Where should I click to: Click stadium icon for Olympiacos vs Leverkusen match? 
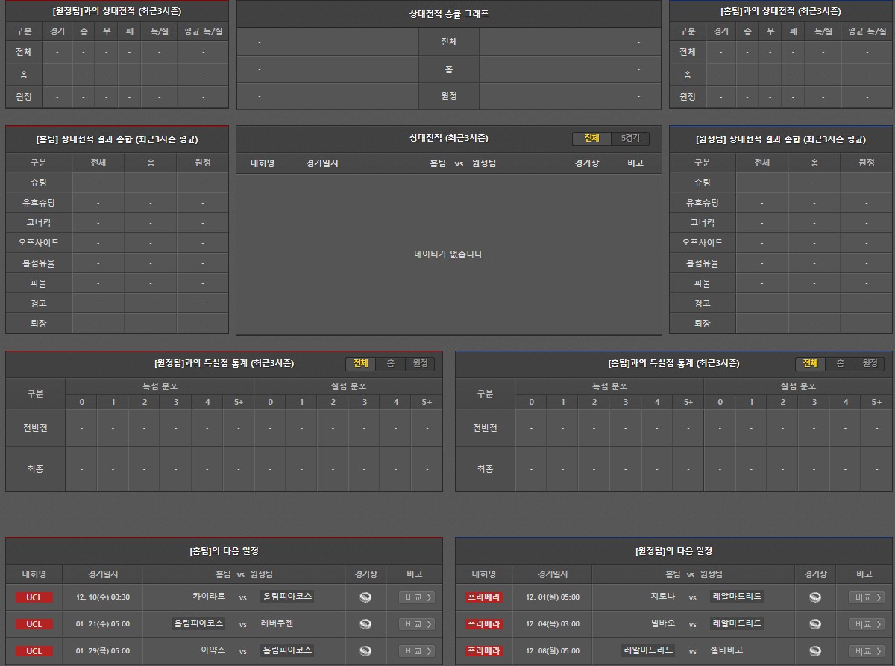(365, 624)
